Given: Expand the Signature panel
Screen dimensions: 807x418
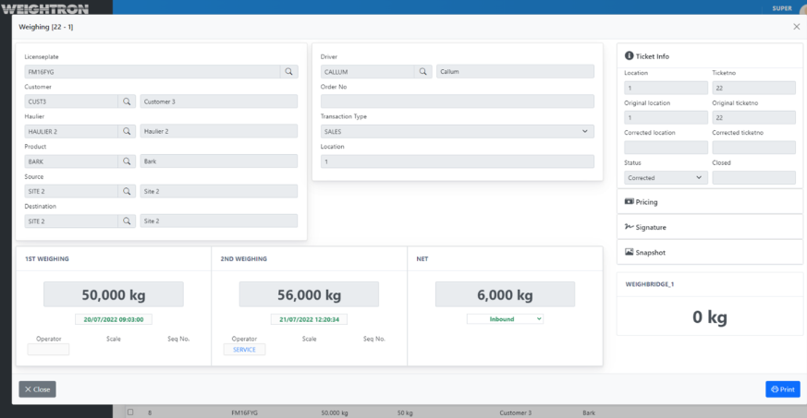Looking at the screenshot, I should click(x=709, y=227).
